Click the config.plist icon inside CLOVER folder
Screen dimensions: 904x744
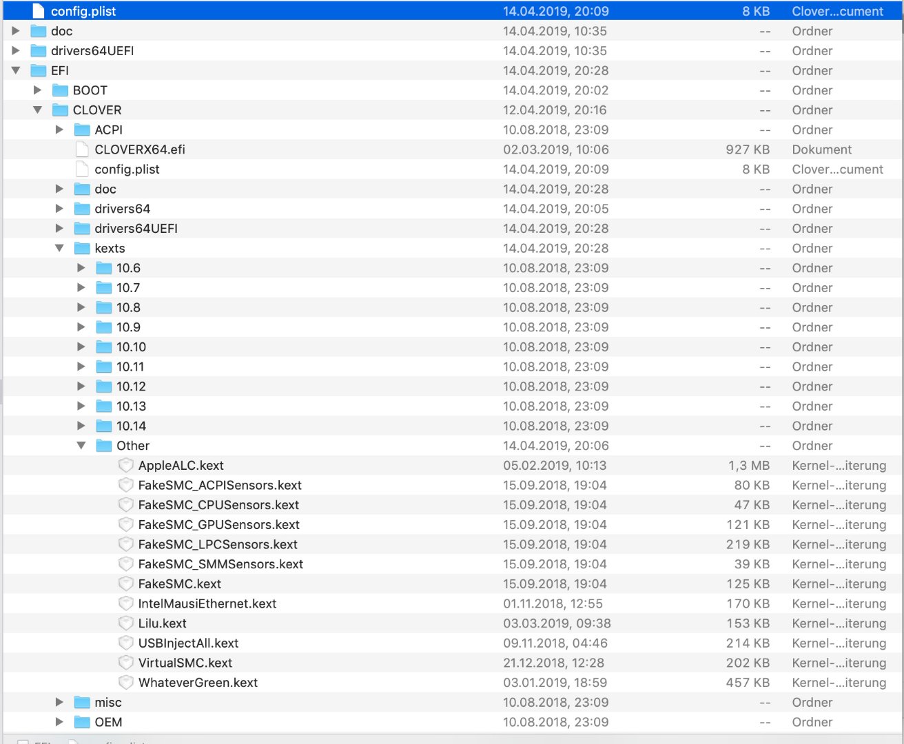coord(82,169)
